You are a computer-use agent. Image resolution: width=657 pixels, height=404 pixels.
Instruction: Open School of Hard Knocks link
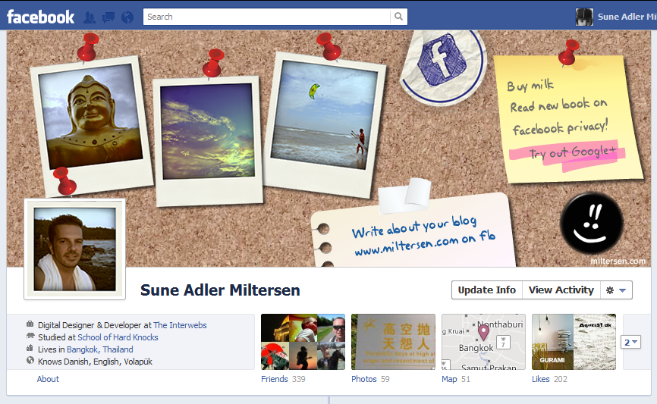tap(118, 337)
